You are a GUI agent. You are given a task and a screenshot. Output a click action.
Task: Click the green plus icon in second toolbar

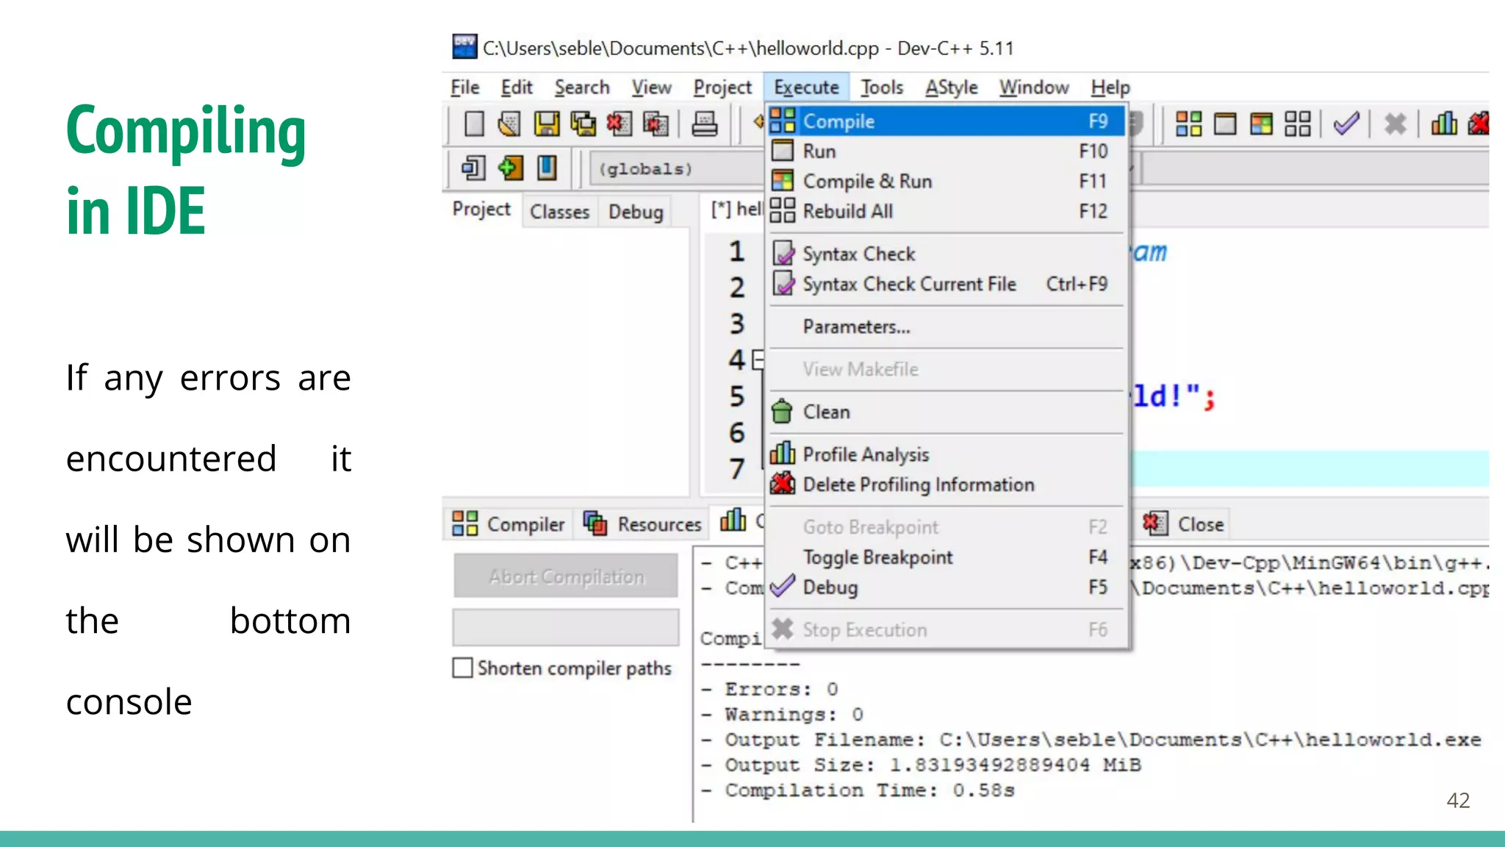[510, 168]
